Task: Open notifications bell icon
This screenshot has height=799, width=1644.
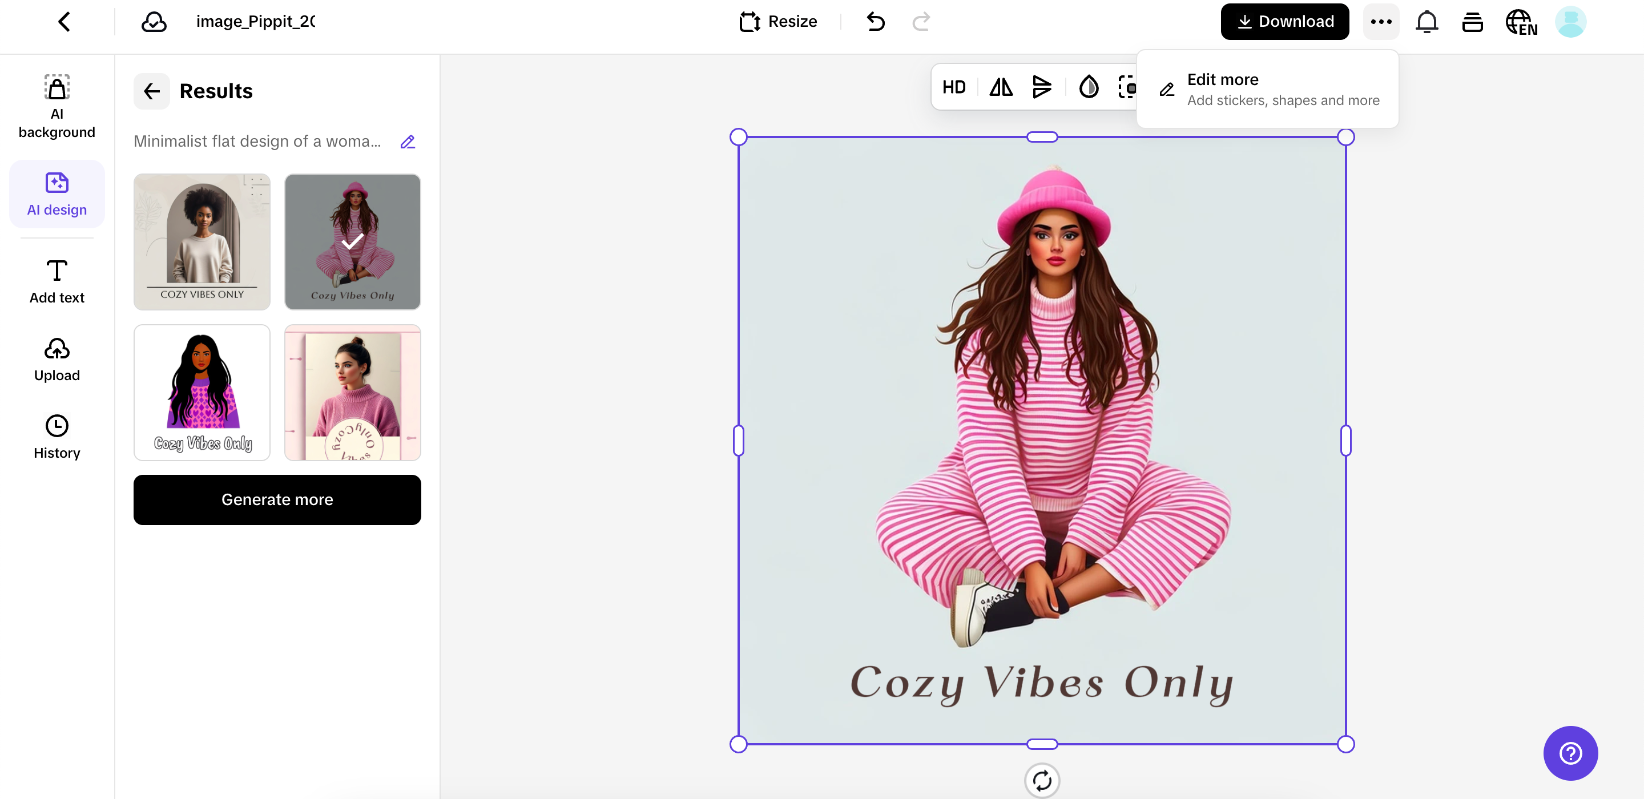Action: pos(1427,22)
